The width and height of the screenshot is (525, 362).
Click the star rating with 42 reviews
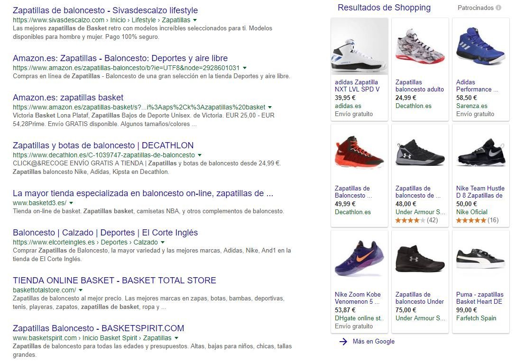point(416,220)
